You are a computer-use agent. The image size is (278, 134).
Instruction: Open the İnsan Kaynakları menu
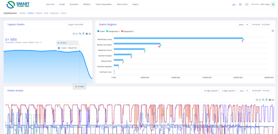click(104, 4)
